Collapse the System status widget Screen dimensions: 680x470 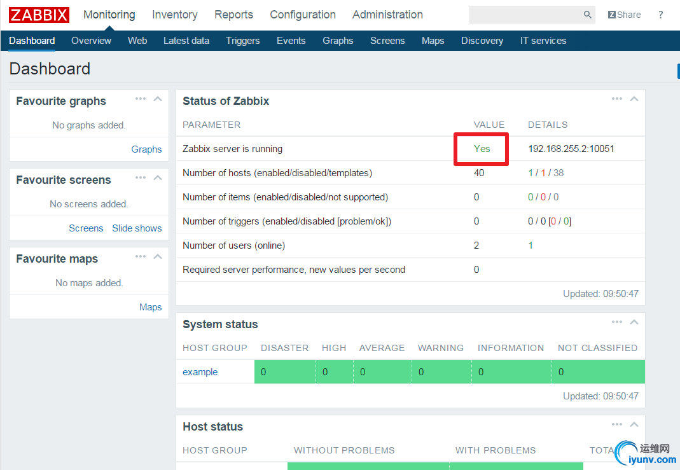[x=634, y=322]
